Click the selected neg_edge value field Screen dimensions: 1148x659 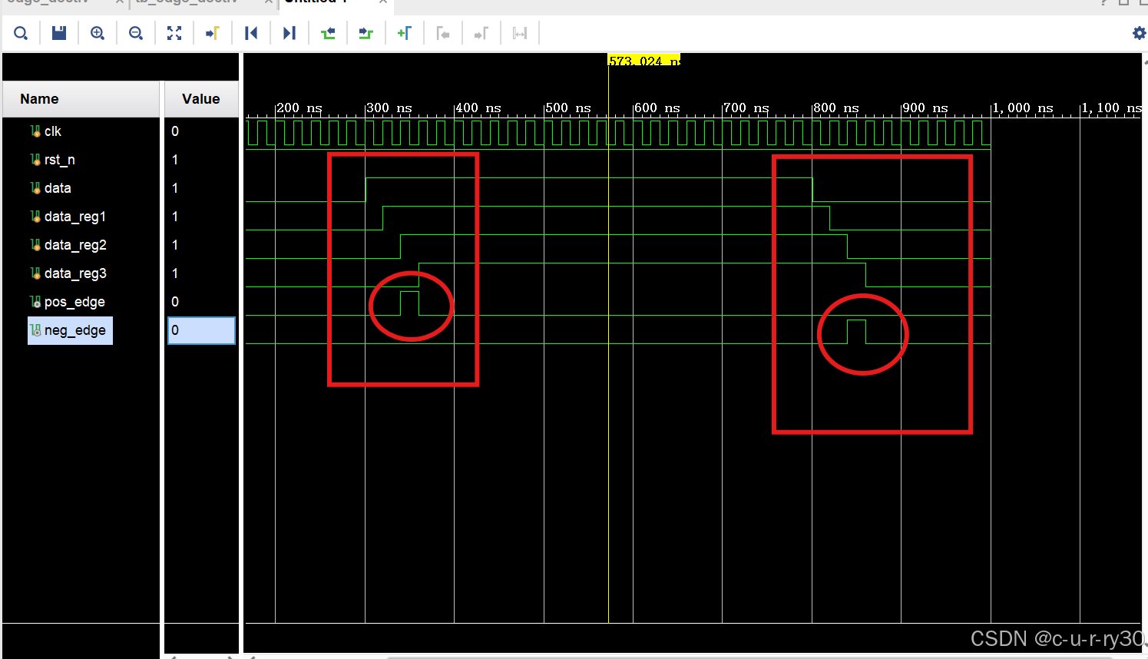click(x=201, y=330)
